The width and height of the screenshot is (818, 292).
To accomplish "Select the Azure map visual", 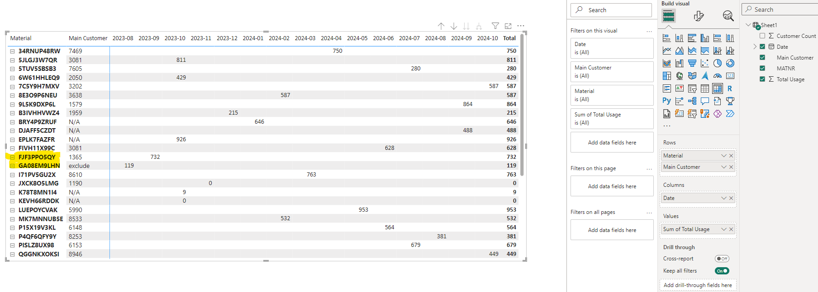I will click(704, 76).
